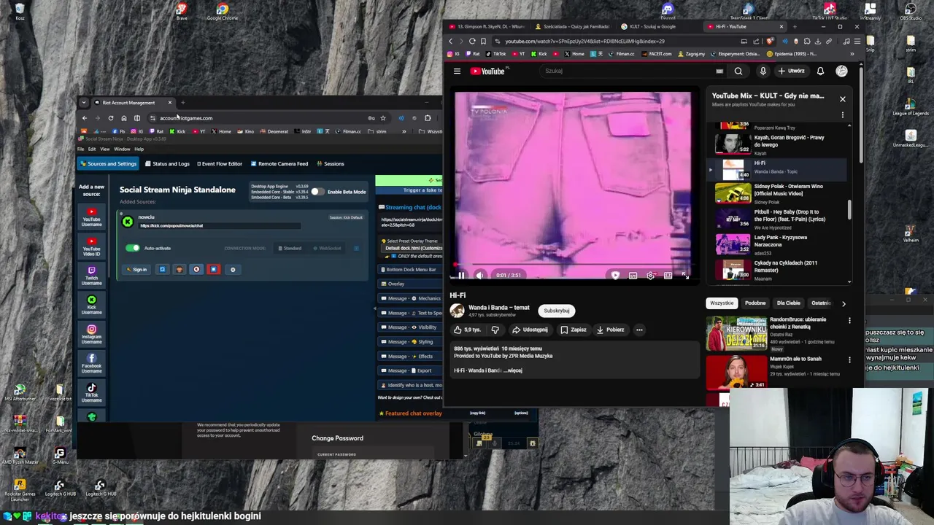Add a Twitch Username source
934x525 pixels.
(x=91, y=276)
